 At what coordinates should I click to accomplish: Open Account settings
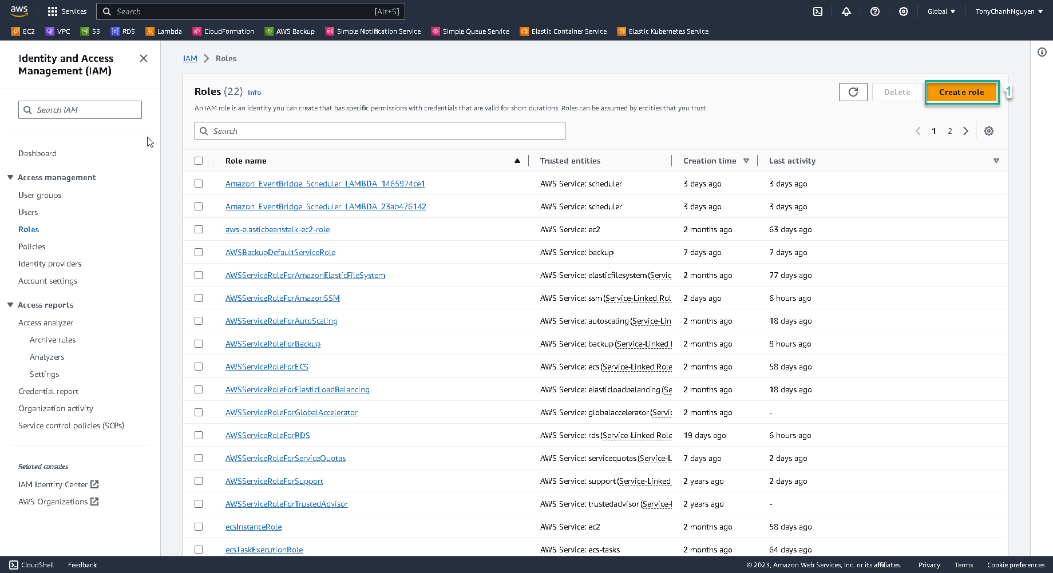(47, 281)
